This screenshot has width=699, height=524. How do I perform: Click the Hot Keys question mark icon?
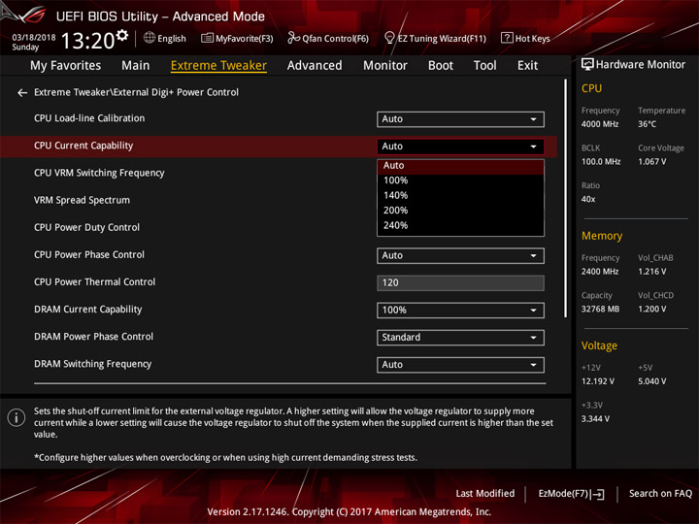pyautogui.click(x=507, y=38)
